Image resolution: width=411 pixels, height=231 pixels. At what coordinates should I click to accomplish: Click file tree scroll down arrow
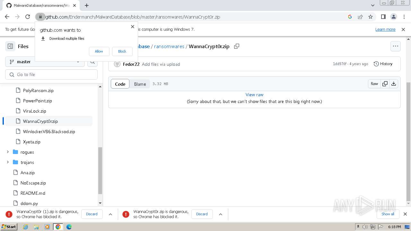pos(100,203)
